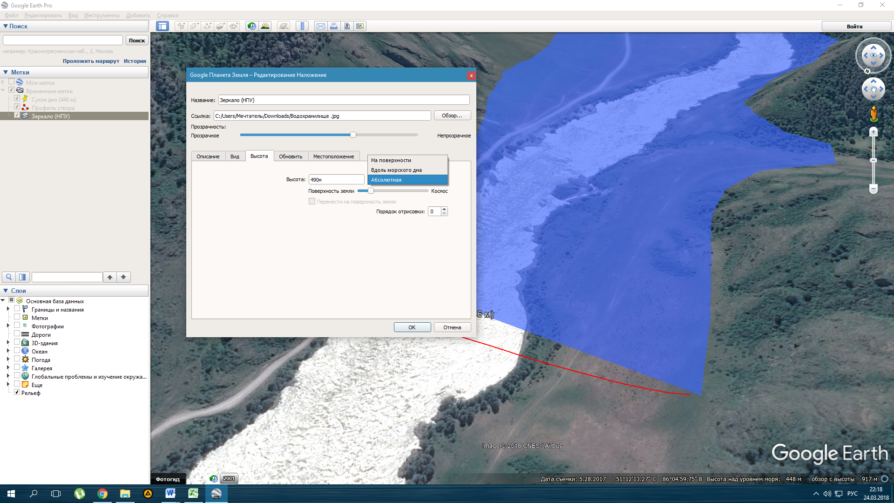Expand the Границы и названия node
894x503 pixels.
pos(8,309)
